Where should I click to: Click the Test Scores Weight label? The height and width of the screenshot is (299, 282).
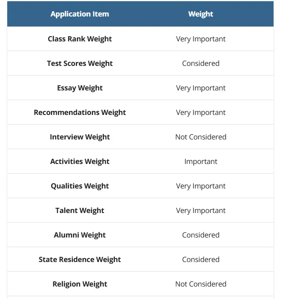click(x=80, y=63)
